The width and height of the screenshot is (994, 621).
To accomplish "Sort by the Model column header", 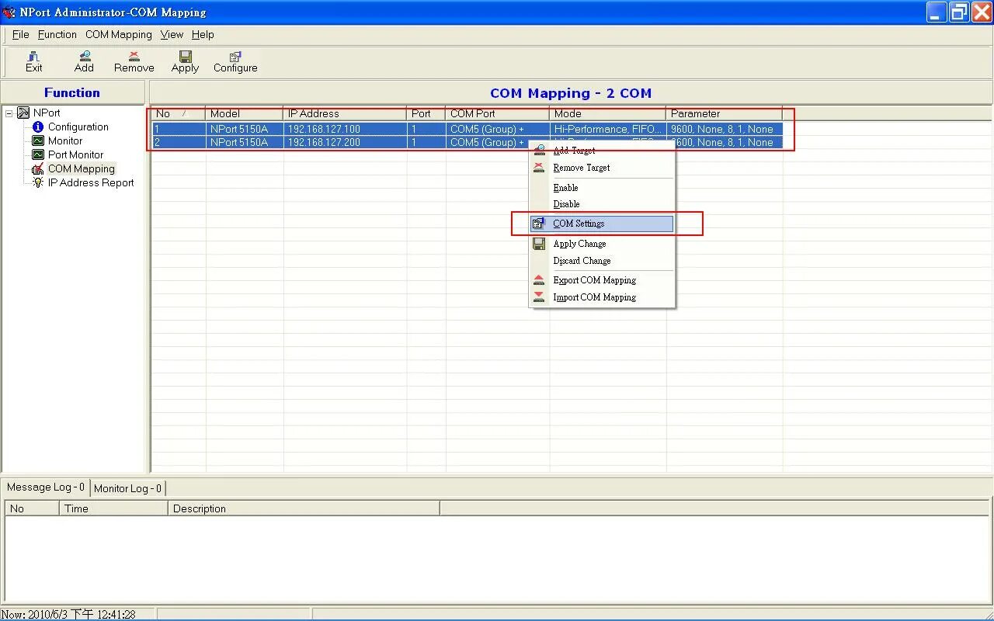I will pos(244,113).
